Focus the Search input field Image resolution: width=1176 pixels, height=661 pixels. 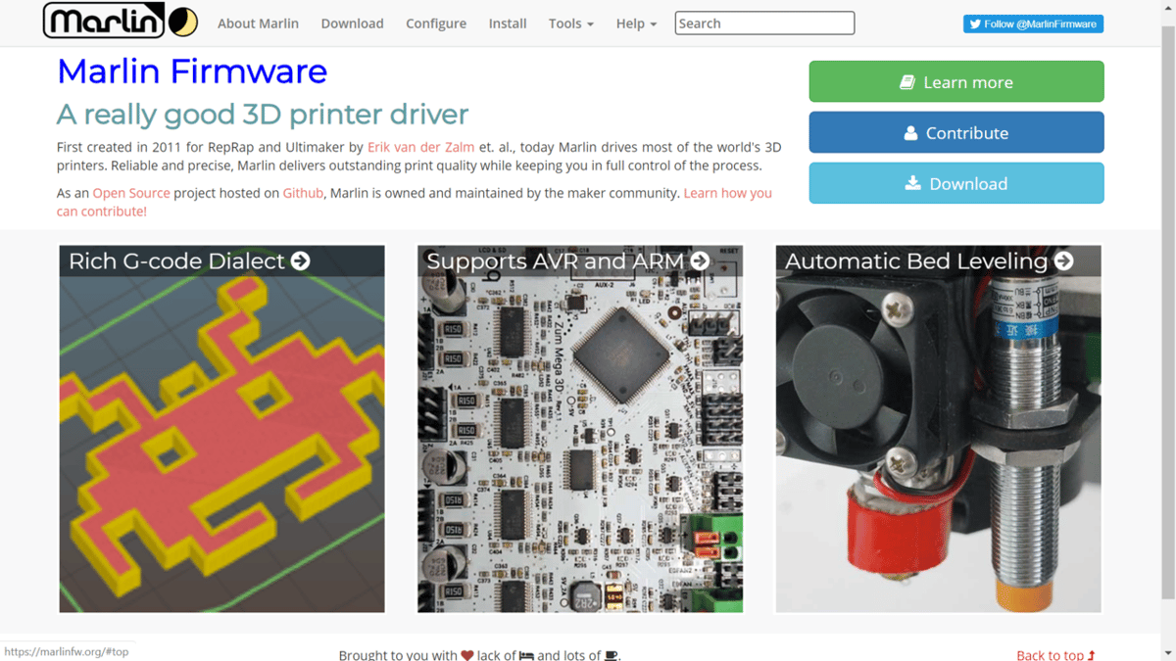coord(764,23)
